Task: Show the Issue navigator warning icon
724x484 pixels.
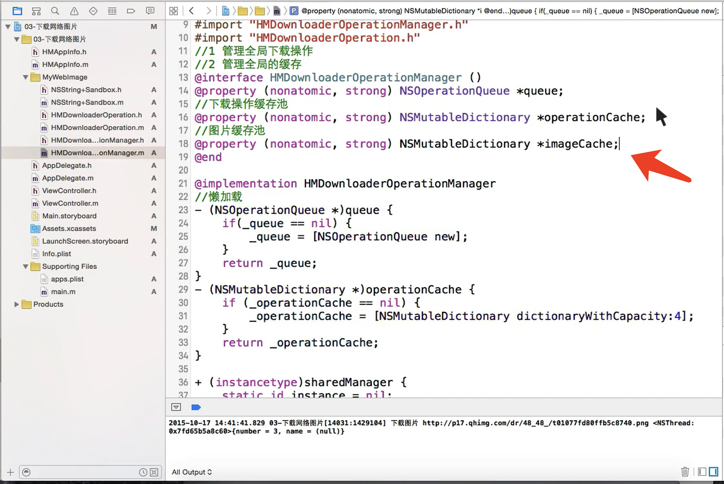Action: tap(74, 11)
